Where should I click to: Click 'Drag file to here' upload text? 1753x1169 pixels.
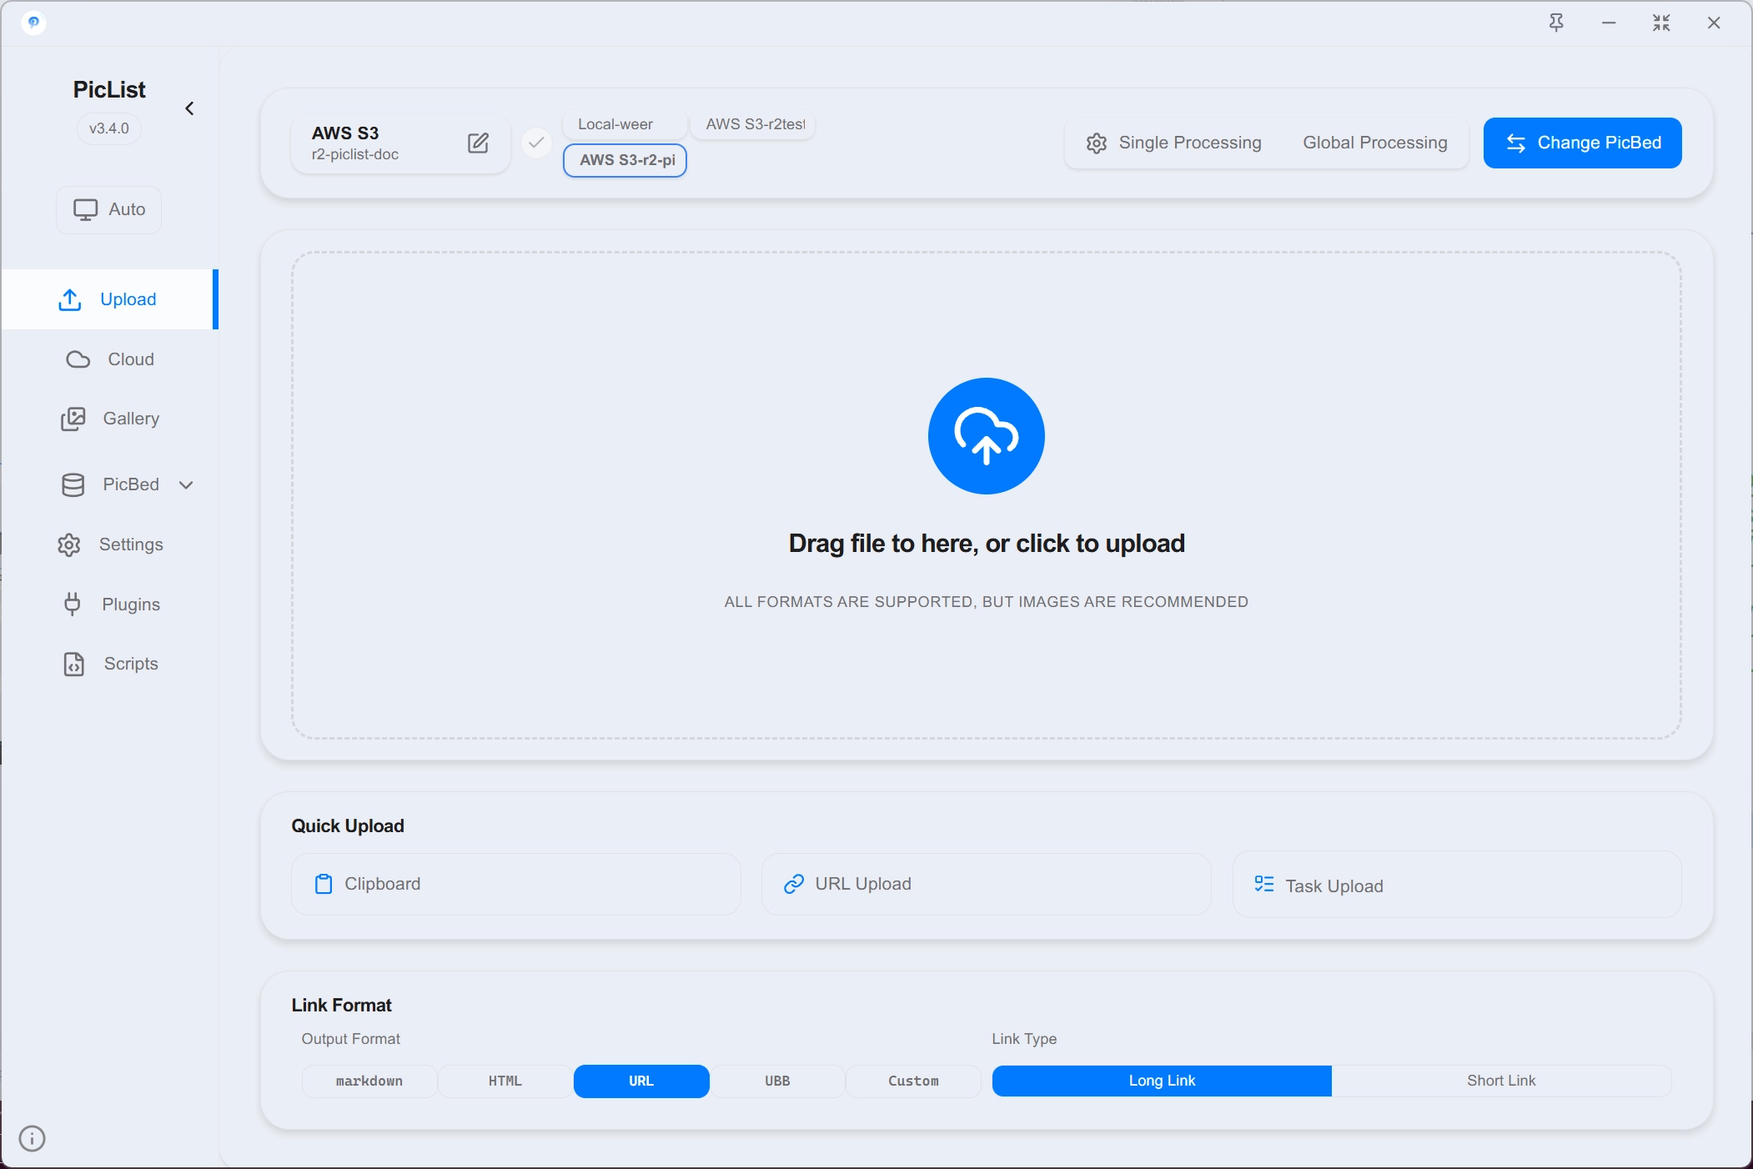(x=987, y=544)
